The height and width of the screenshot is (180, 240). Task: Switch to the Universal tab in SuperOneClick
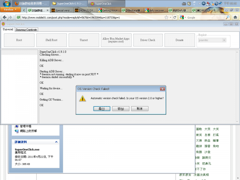tap(8, 29)
